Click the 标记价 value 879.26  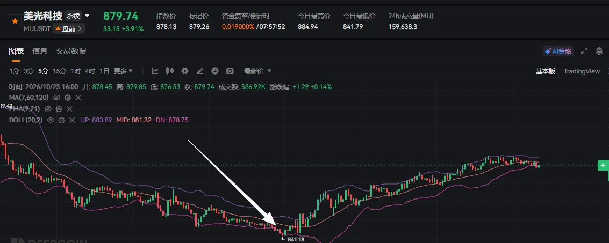pos(199,27)
